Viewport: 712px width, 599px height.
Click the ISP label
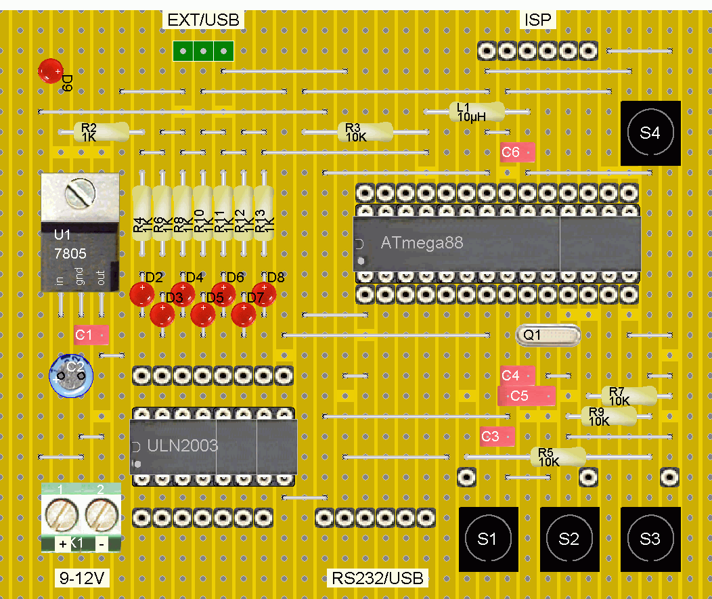537,20
